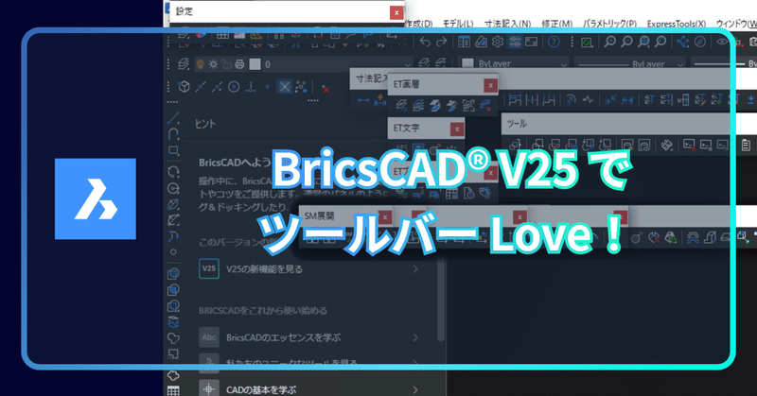Open the ウィンドウ(W) menu
The image size is (757, 396).
click(x=736, y=24)
